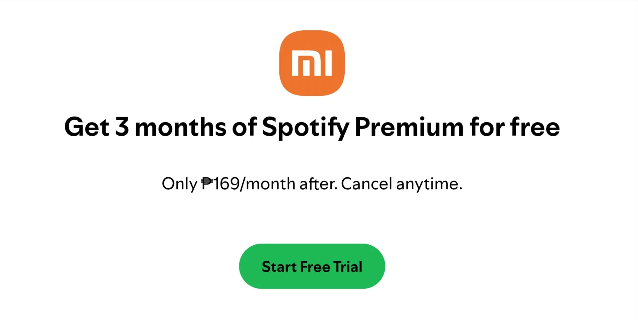The height and width of the screenshot is (320, 638).
Task: Click the peso sign before 169
Action: tap(207, 184)
